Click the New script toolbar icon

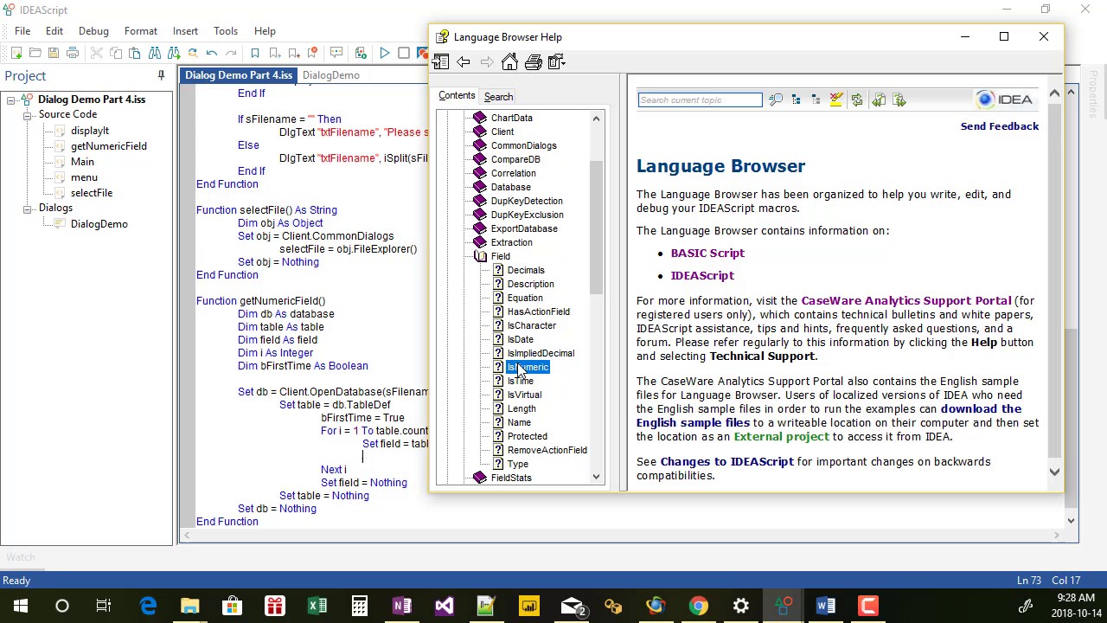tap(16, 54)
